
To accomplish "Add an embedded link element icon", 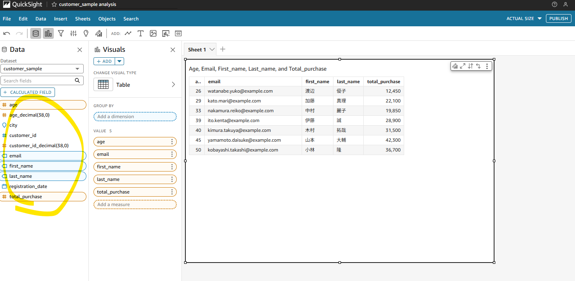I will [178, 33].
